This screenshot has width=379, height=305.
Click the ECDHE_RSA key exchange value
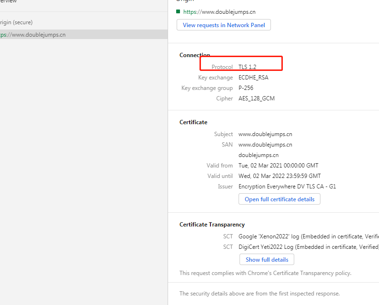(x=253, y=78)
